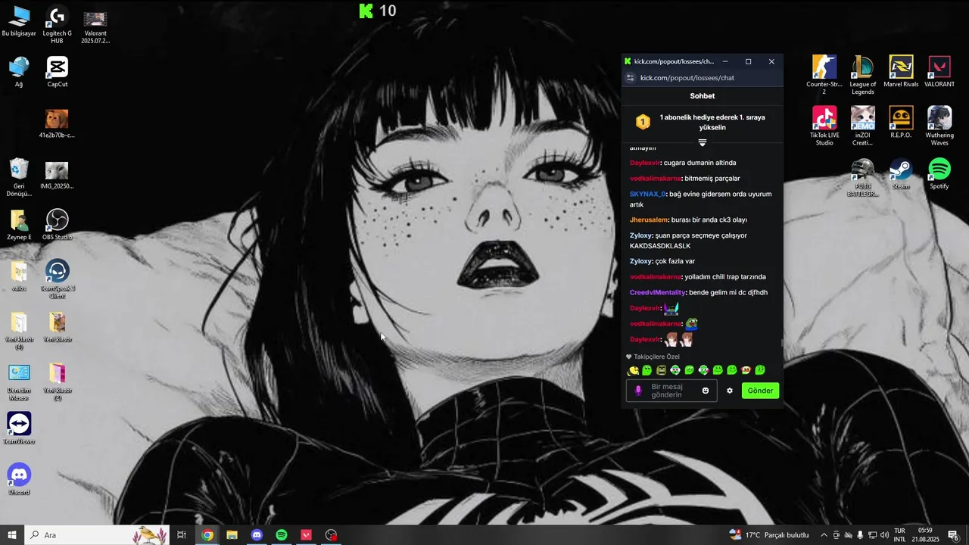The height and width of the screenshot is (545, 969).
Task: Insert the yellow bee emote
Action: click(x=633, y=370)
